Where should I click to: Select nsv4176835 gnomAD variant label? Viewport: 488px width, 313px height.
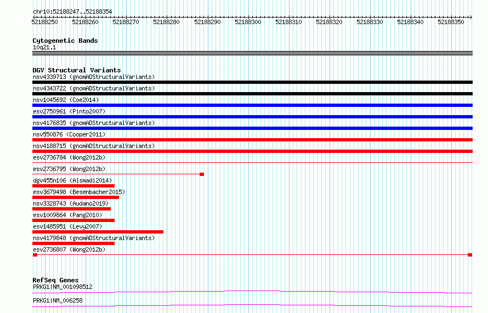click(94, 123)
